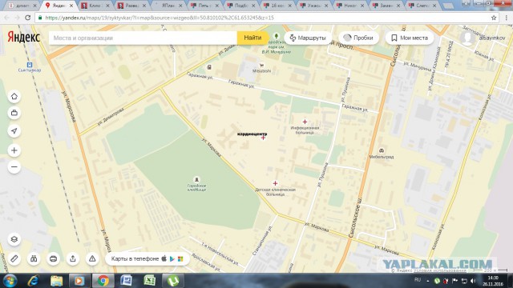Open Windows Media Player from taskbar
The width and height of the screenshot is (513, 288).
pos(79,281)
